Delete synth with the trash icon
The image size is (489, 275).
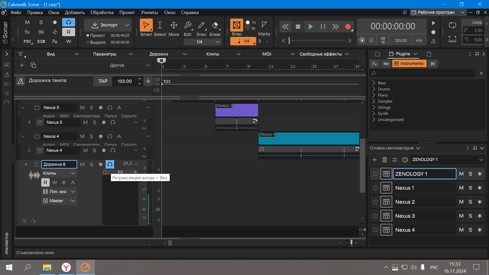385,160
